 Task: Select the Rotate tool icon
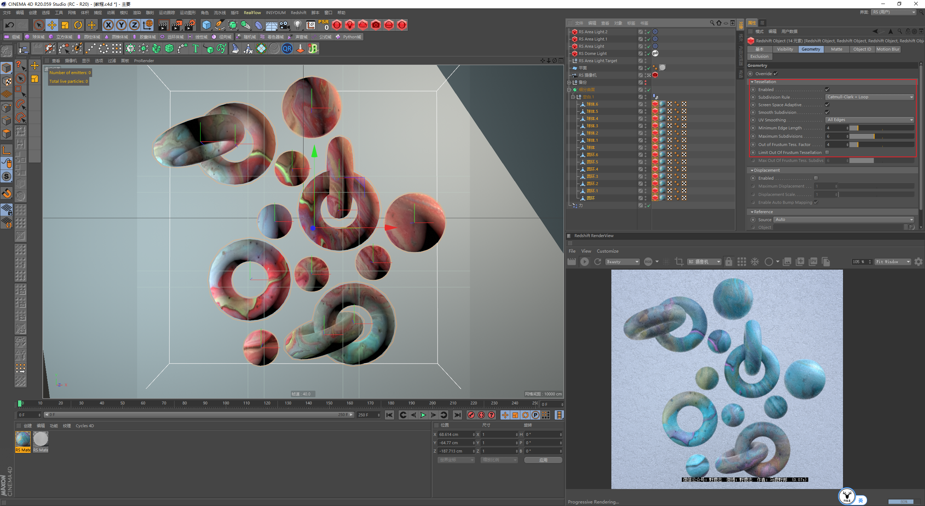pyautogui.click(x=78, y=25)
